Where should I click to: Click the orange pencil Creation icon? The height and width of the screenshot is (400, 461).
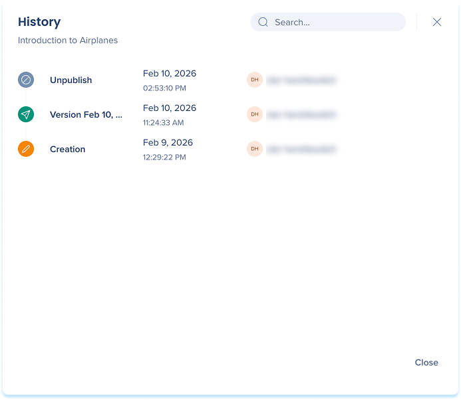[26, 149]
